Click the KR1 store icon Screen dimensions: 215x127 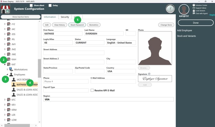pyautogui.click(x=9, y=105)
